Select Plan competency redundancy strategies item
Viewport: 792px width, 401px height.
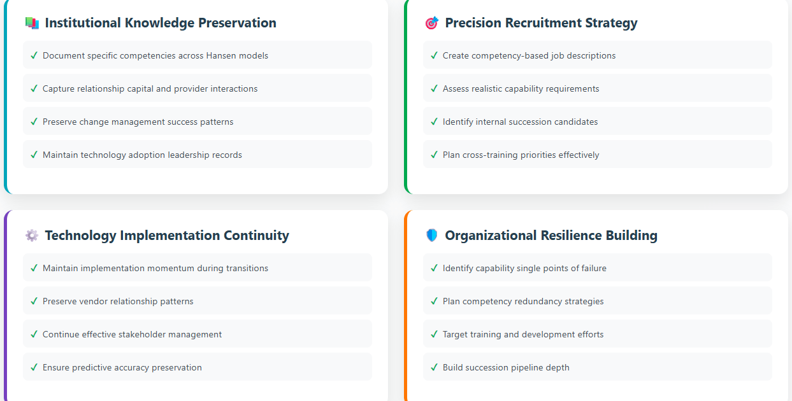[x=598, y=301]
